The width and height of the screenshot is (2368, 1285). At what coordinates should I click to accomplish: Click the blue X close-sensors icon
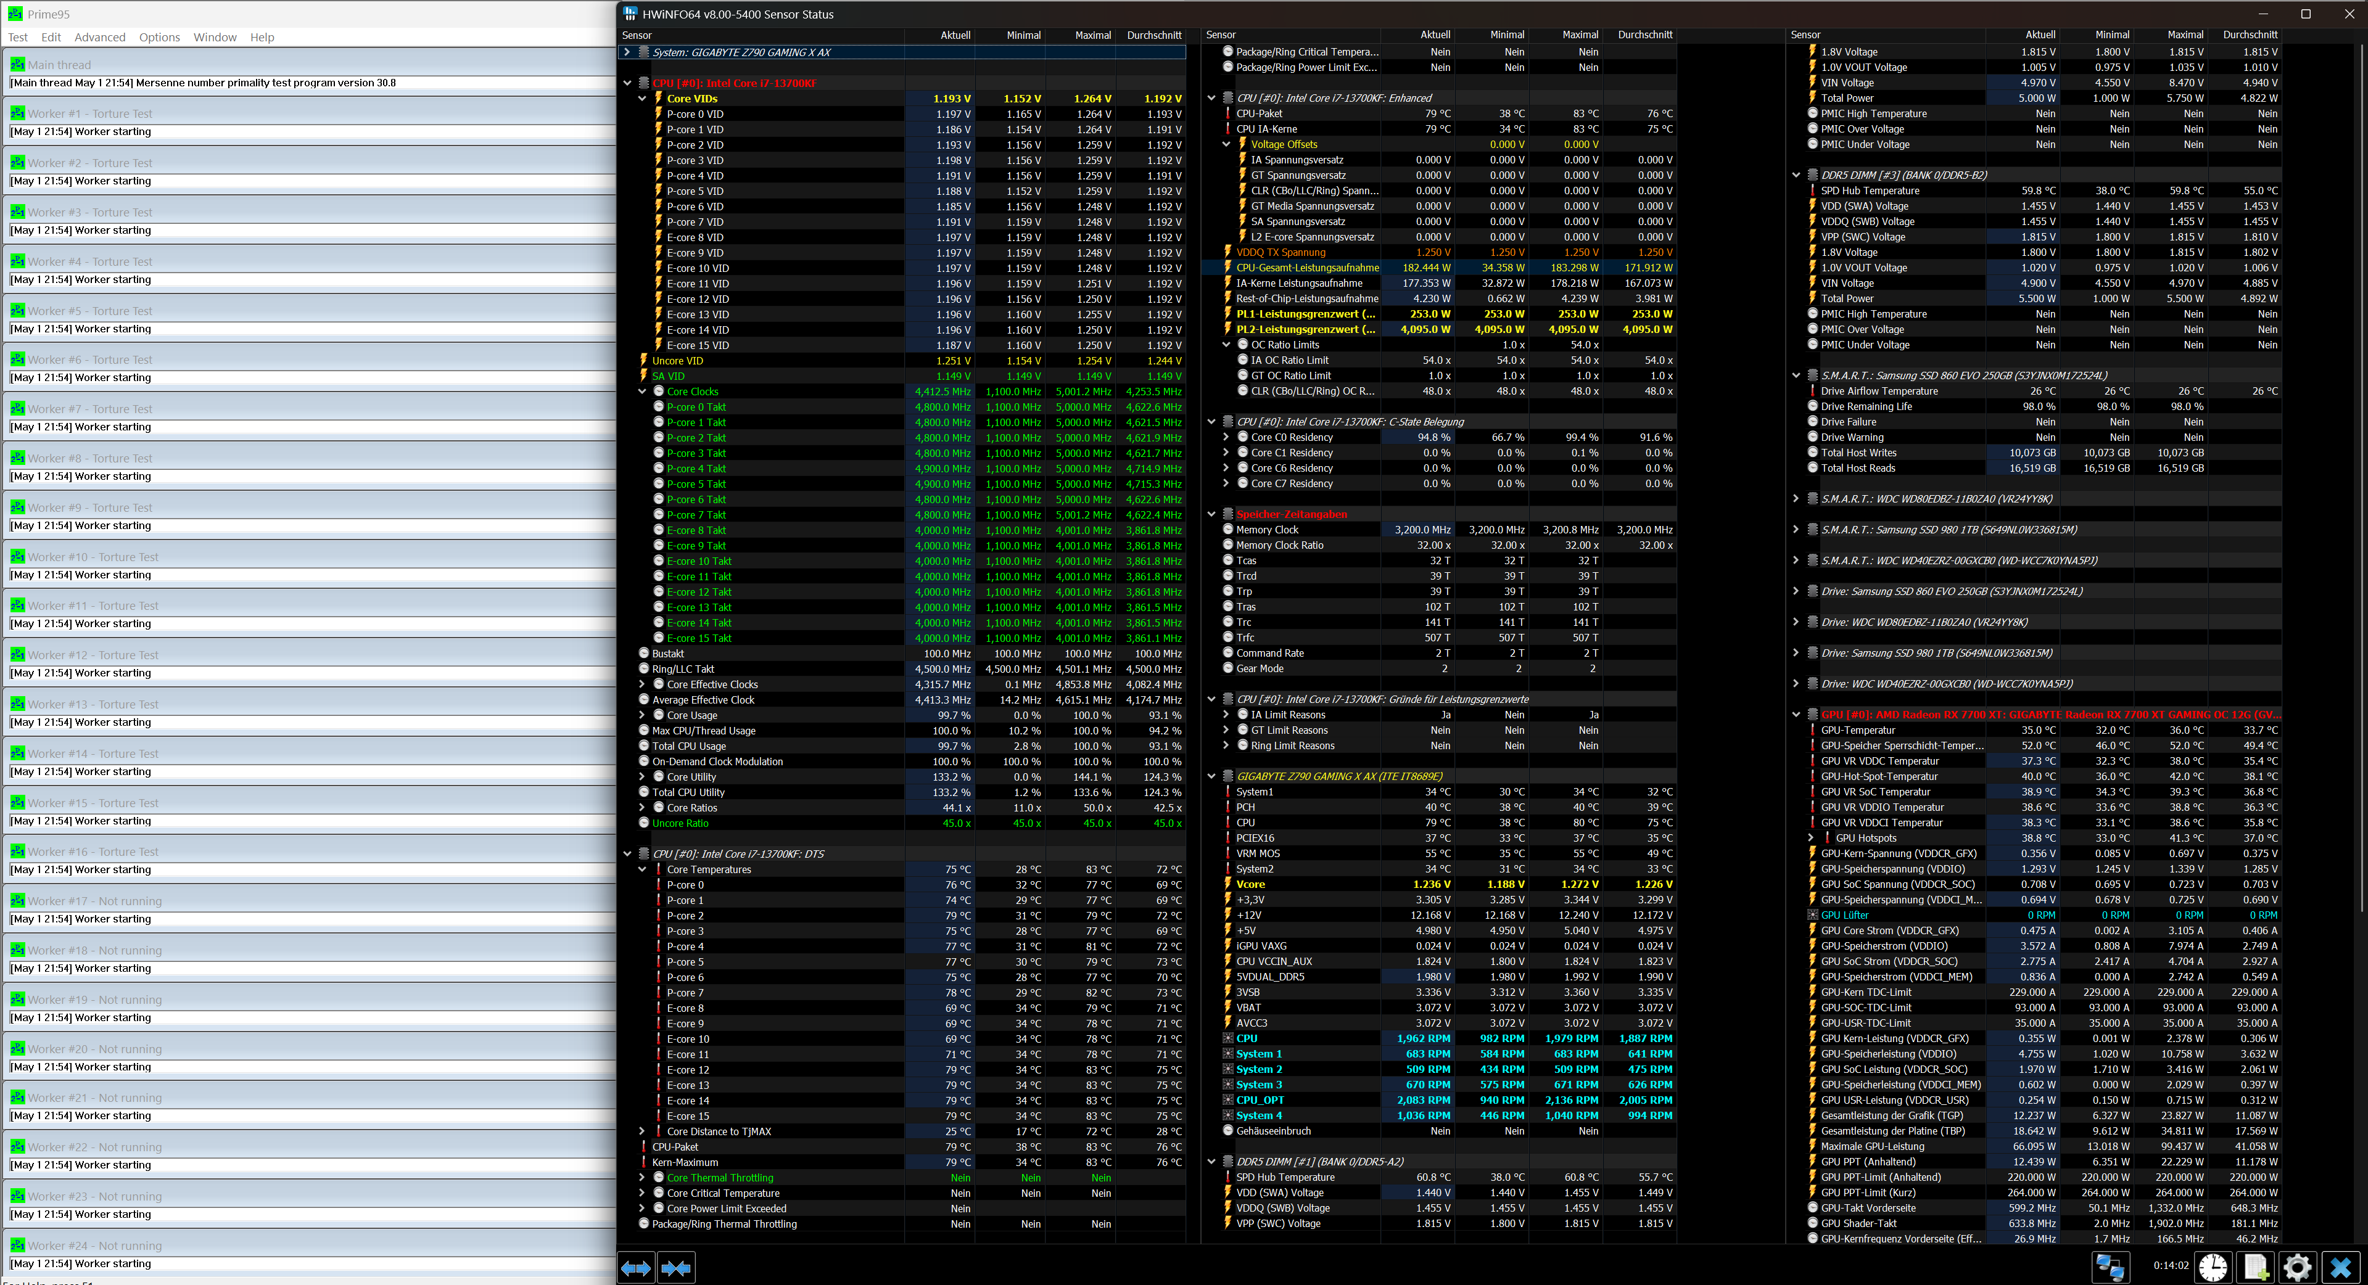pos(2340,1268)
